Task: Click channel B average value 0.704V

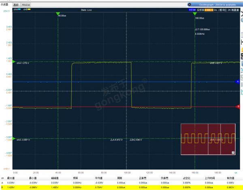Action: [98, 187]
